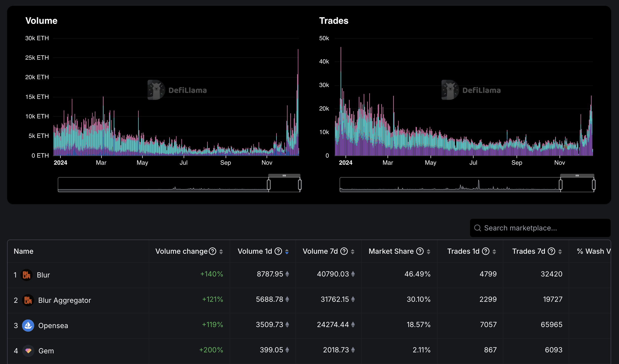The height and width of the screenshot is (364, 619).
Task: Open the Trades 1d help icon
Action: 486,251
